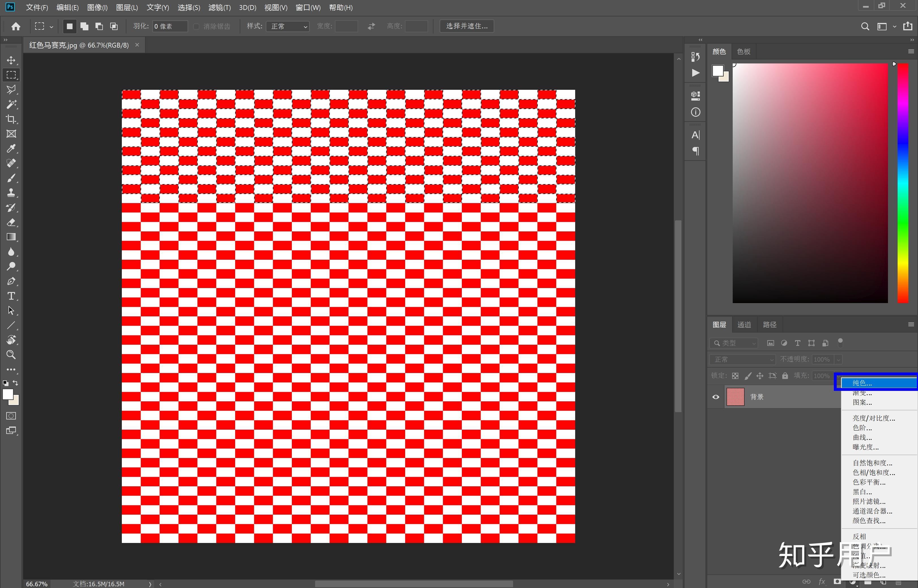
Task: Select the Crop tool
Action: (11, 119)
